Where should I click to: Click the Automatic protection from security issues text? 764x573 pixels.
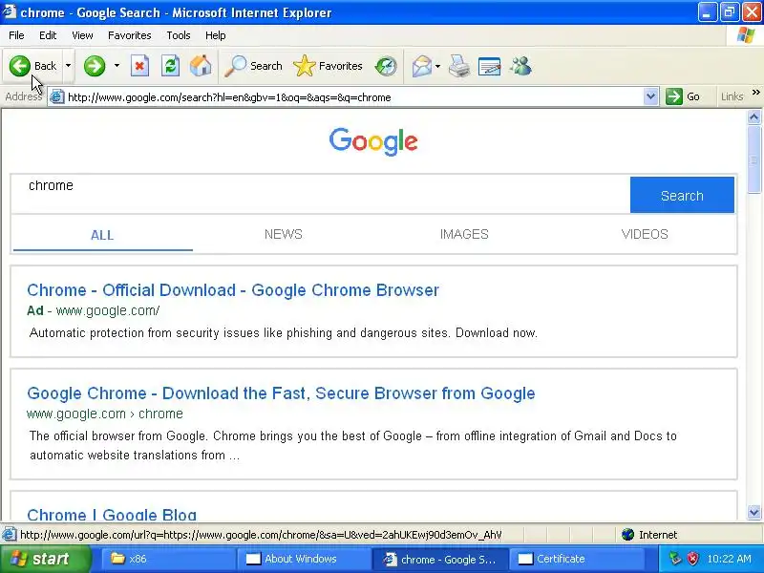[284, 332]
